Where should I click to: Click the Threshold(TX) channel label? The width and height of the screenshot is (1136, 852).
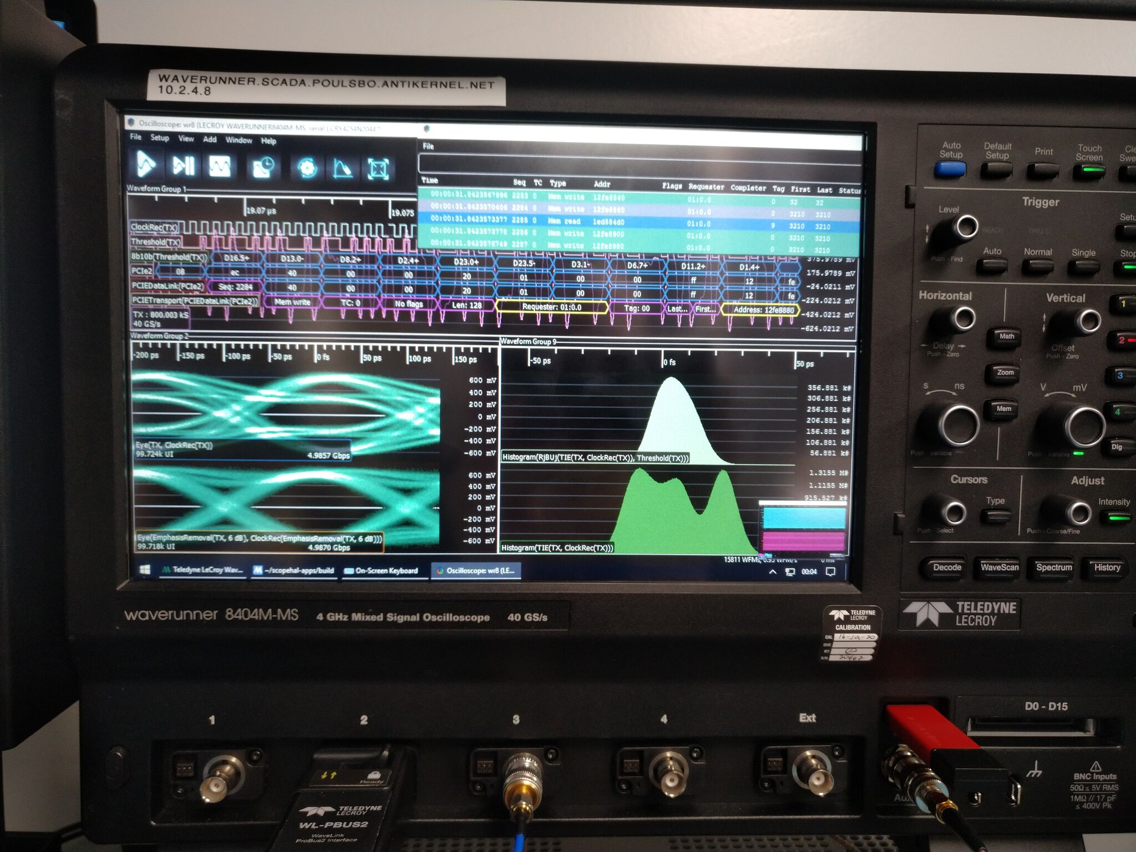156,242
